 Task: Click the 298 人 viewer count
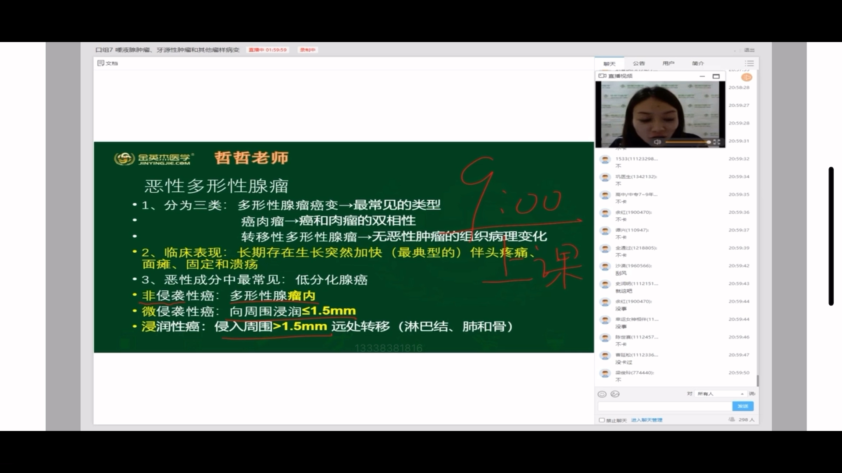pos(746,420)
